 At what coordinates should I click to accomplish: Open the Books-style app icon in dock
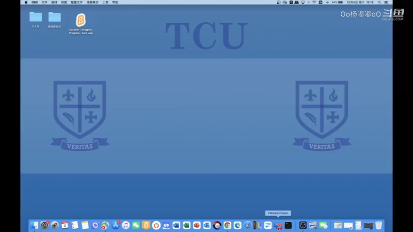click(x=257, y=225)
